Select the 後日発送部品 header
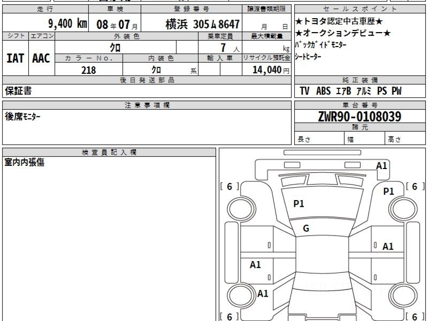Viewport: 428px width, 321px height. pyautogui.click(x=147, y=80)
